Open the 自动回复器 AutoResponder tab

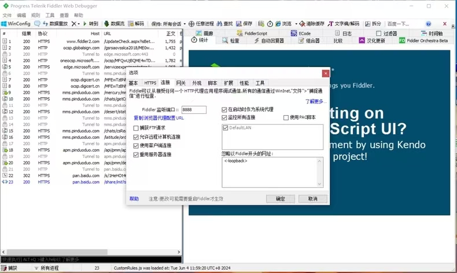tap(269, 40)
